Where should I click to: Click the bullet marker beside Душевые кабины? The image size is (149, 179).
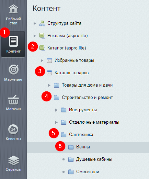click(x=64, y=159)
